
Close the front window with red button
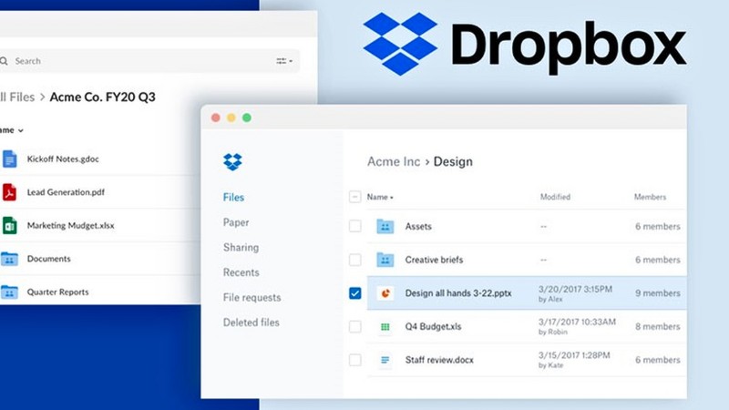(215, 118)
